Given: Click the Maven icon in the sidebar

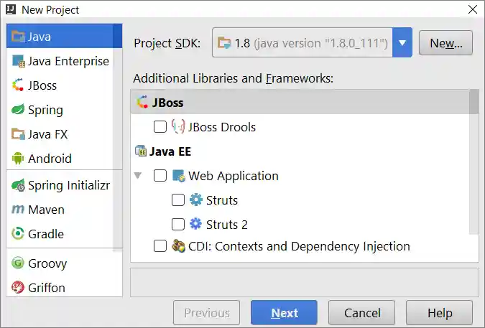Looking at the screenshot, I should click(x=18, y=210).
